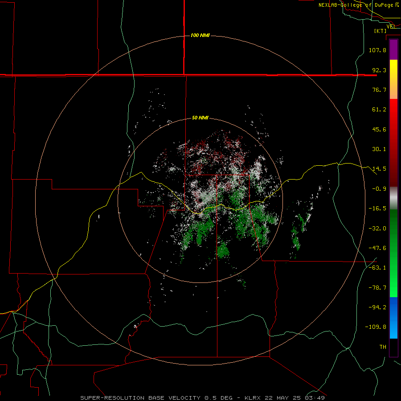Click the red segment of the color bar
Image resolution: width=401 pixels, height=401 pixels.
pyautogui.click(x=393, y=143)
